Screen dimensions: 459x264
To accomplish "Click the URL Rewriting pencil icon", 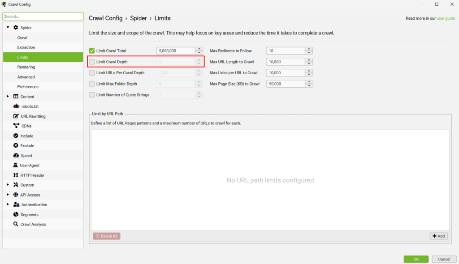I will [16, 116].
